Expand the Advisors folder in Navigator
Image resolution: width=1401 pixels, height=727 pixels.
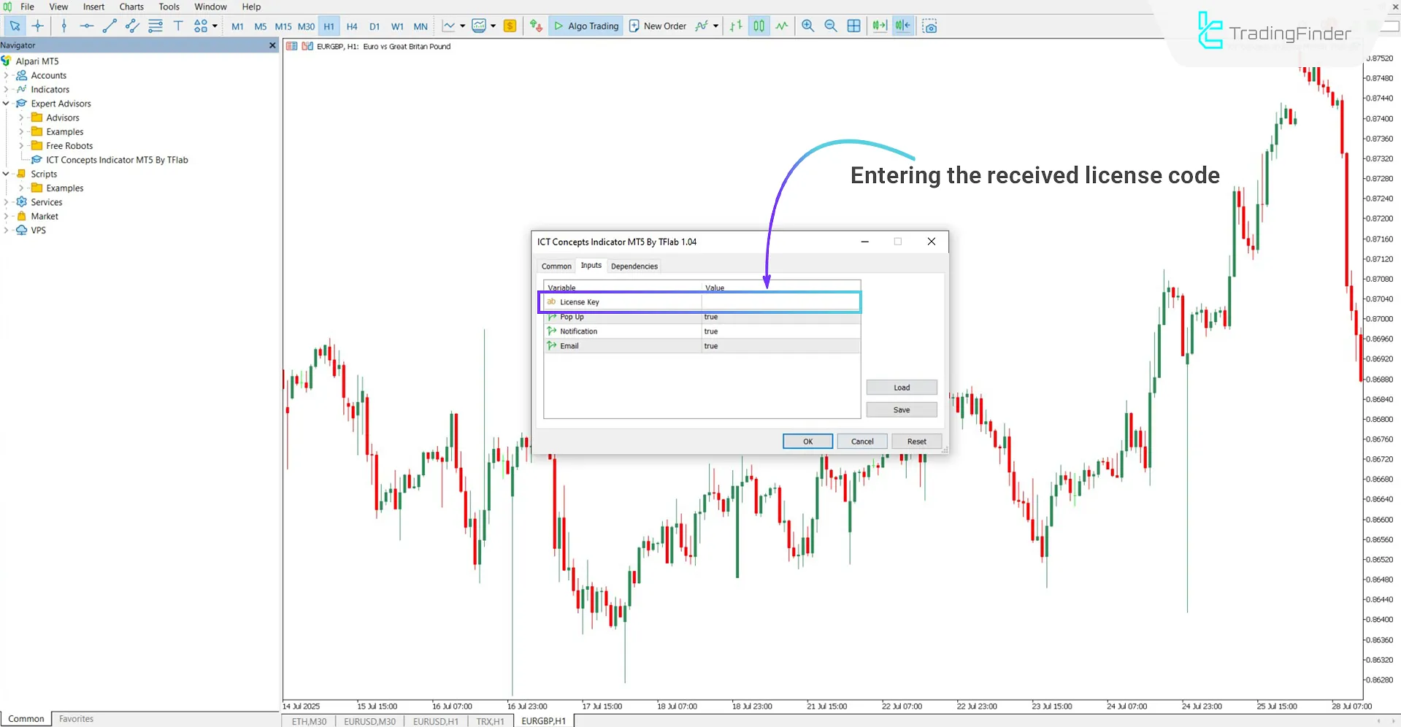(x=21, y=117)
